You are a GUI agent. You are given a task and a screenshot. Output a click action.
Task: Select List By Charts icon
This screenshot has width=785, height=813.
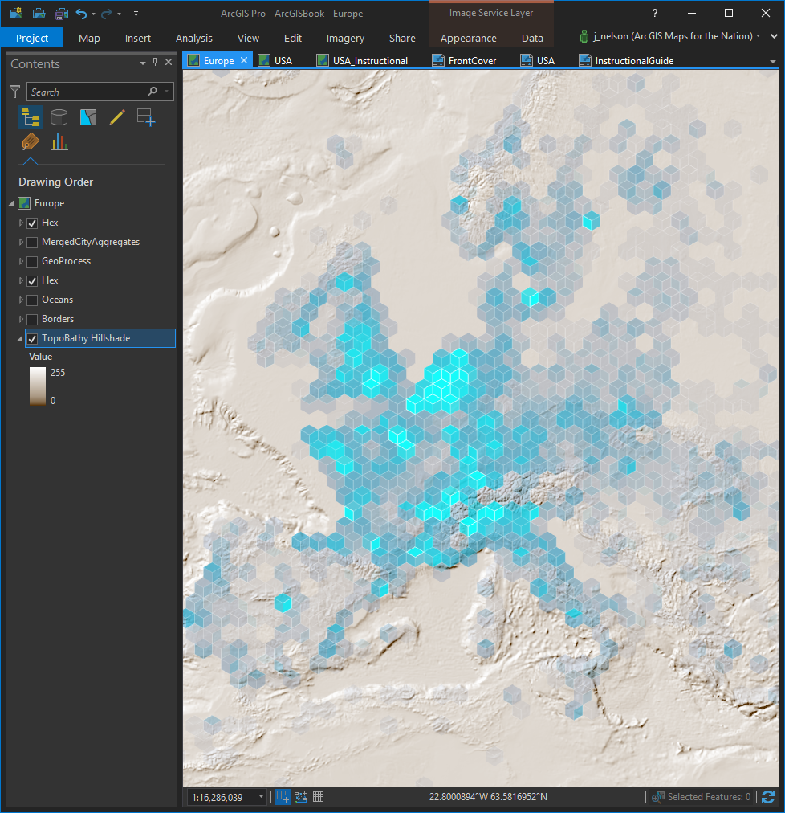(59, 141)
